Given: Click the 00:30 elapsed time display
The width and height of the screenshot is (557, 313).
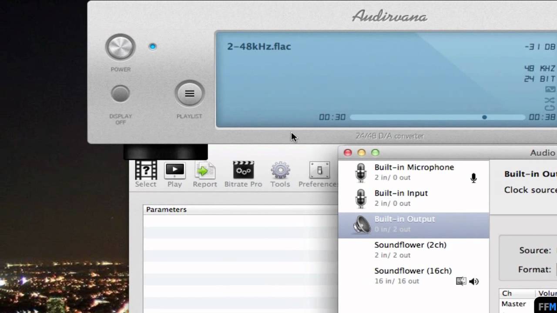Looking at the screenshot, I should [332, 117].
